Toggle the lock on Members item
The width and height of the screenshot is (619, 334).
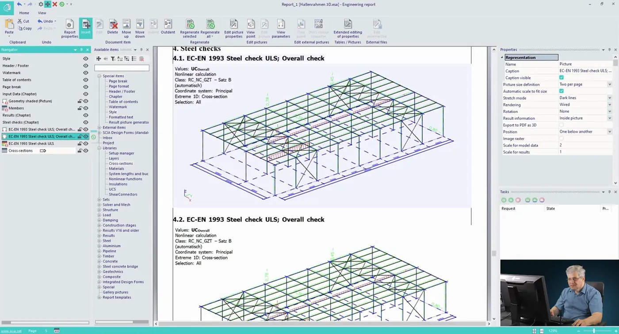(80, 108)
